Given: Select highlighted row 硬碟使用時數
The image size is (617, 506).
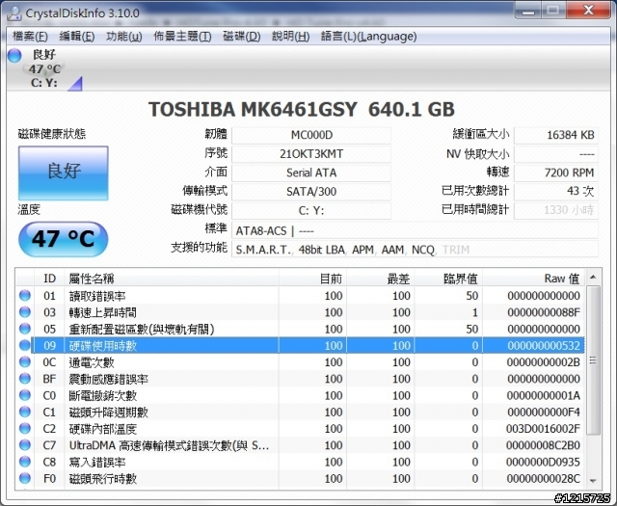Looking at the screenshot, I should coord(300,345).
